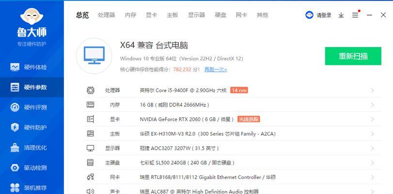The image size is (393, 194).
Task: Click the text 华硕 EX-H310M-V3 R2.0
Action: (x=168, y=134)
